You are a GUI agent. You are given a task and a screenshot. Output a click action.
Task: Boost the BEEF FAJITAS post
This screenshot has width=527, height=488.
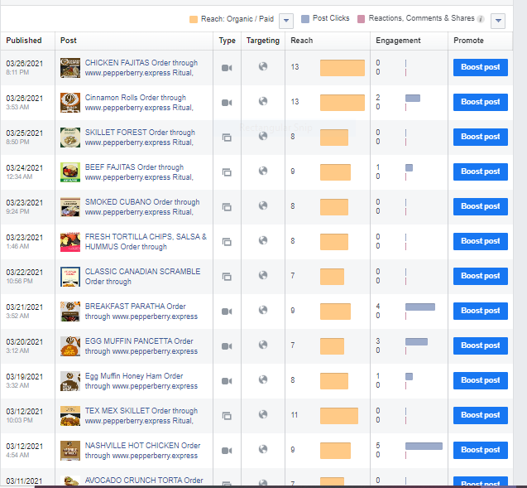coord(481,172)
